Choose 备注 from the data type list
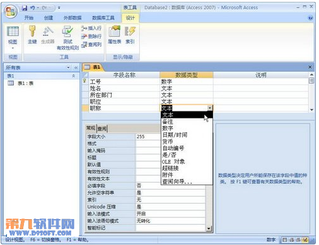The height and width of the screenshot is (245, 319). pos(187,122)
